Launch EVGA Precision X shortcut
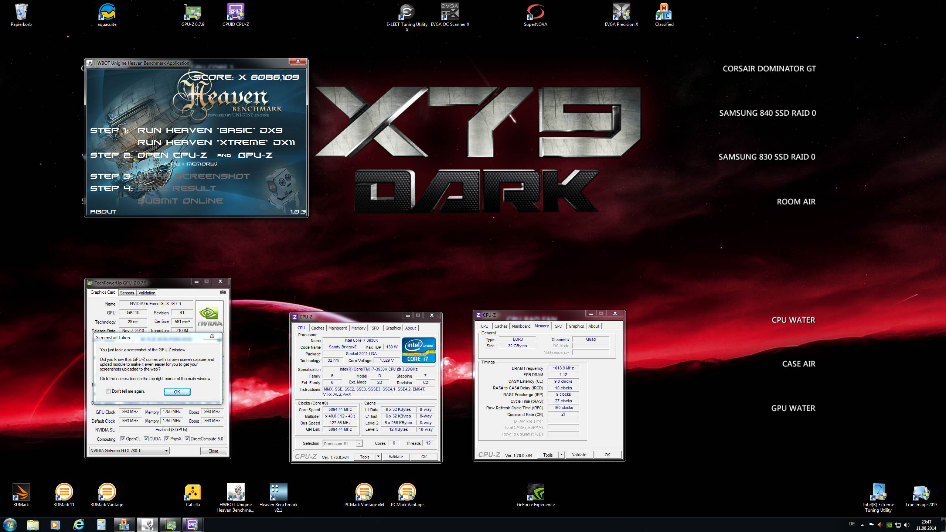946x532 pixels. 621,15
